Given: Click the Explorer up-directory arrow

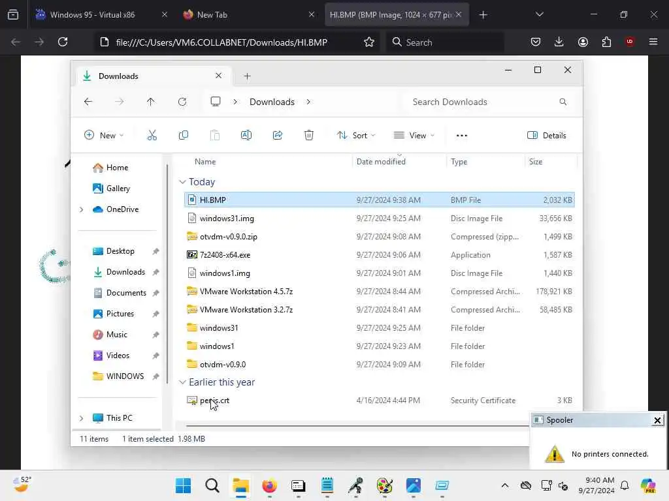Looking at the screenshot, I should tap(151, 102).
